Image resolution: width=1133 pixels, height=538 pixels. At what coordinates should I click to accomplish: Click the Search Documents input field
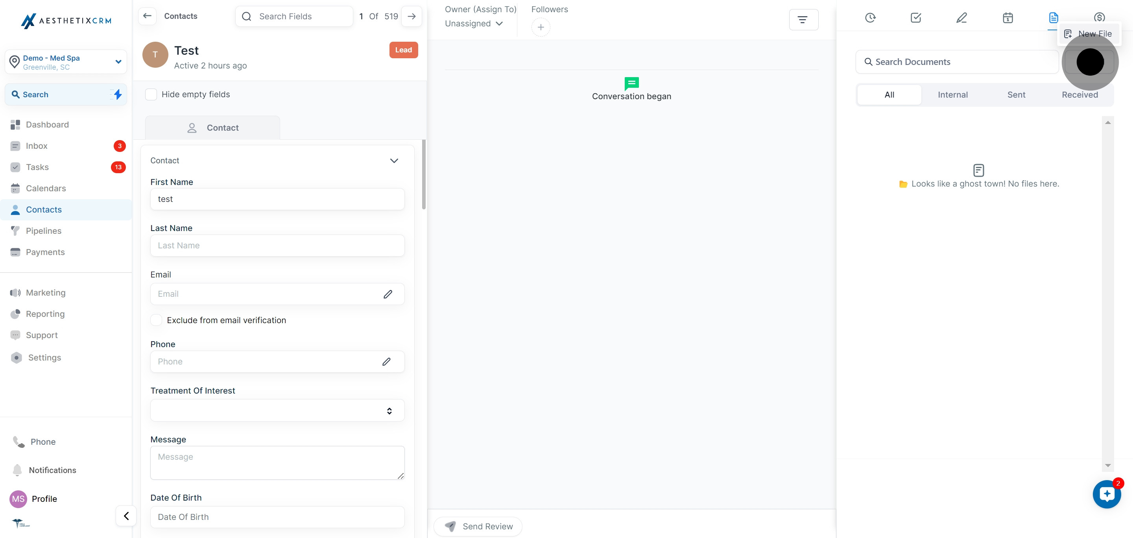coord(957,62)
